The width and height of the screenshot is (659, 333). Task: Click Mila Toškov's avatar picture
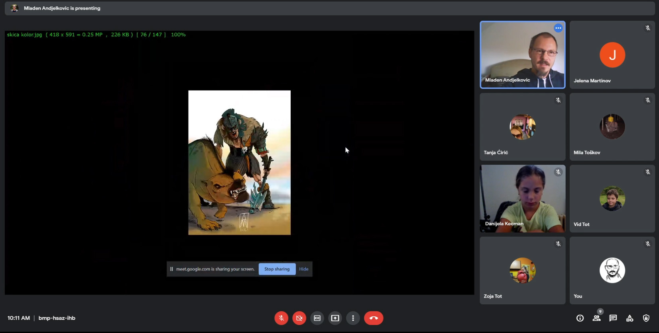coord(612,127)
